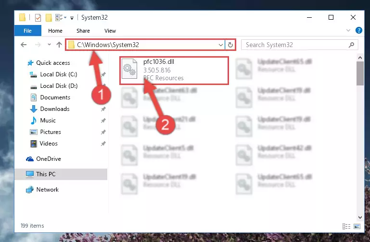Open the Customize Quick Access Toolbar dropdown

click(x=72, y=18)
